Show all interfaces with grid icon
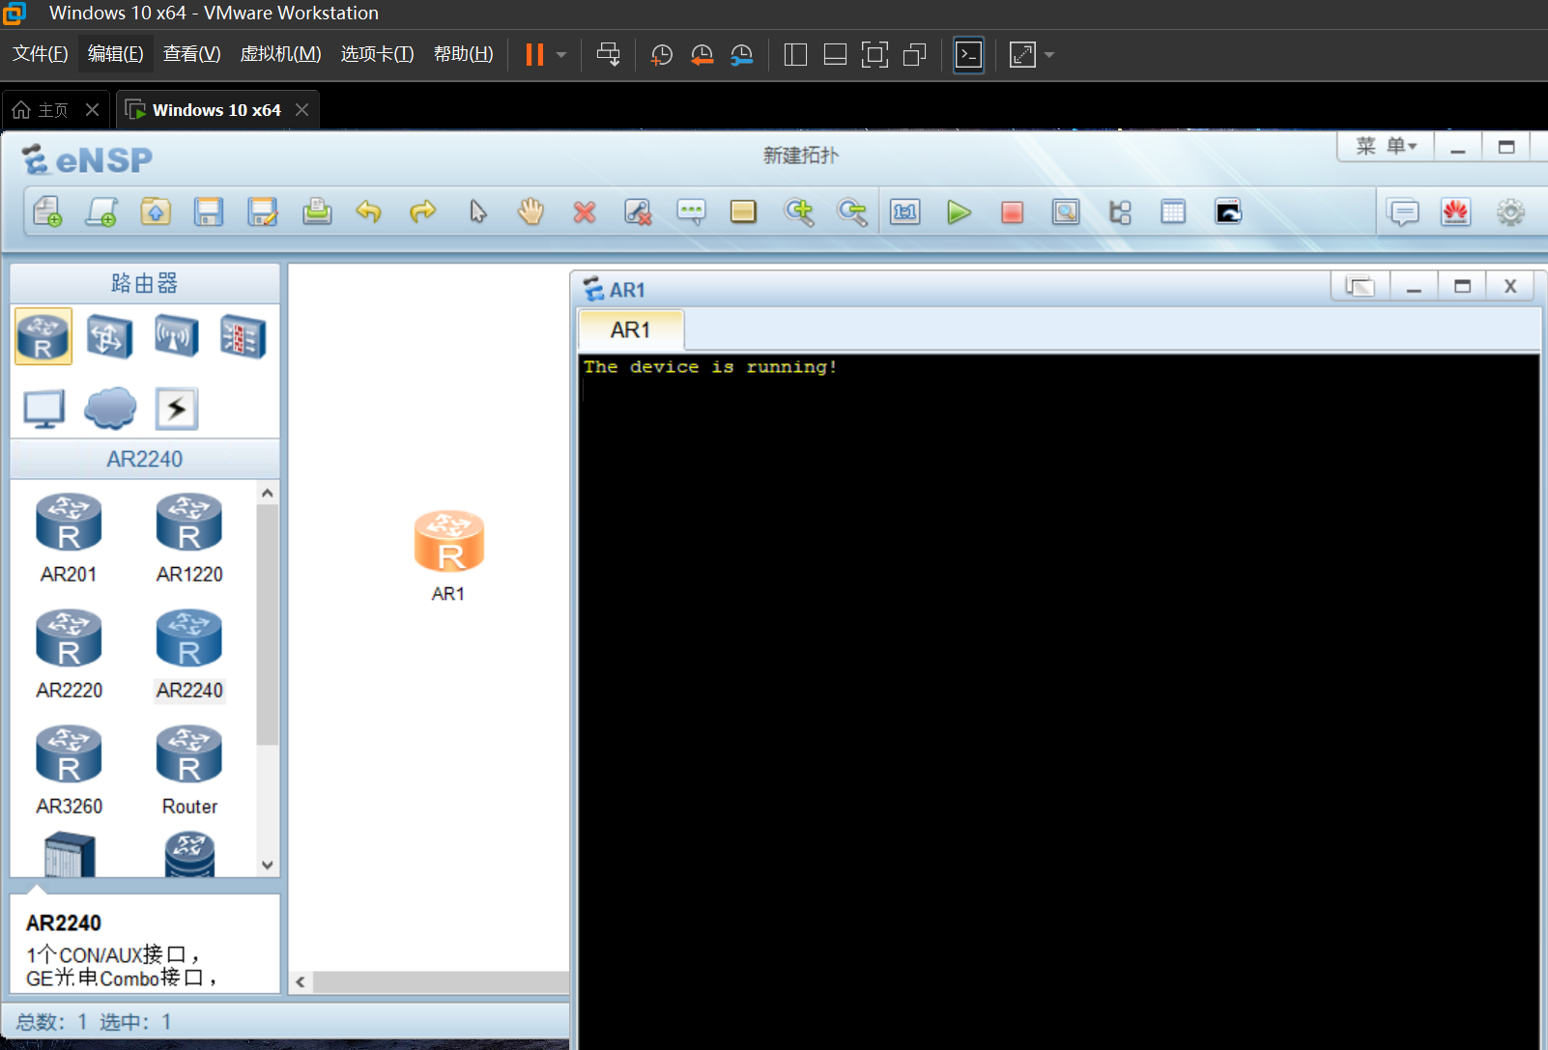This screenshot has height=1050, width=1548. click(x=1173, y=212)
